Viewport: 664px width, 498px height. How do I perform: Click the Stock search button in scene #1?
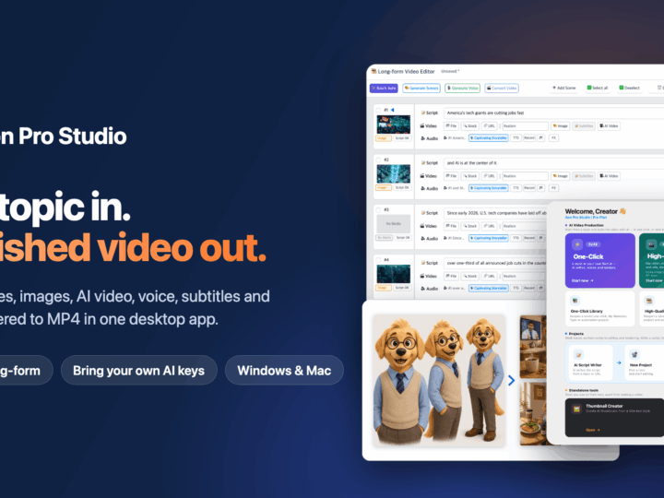pos(469,125)
